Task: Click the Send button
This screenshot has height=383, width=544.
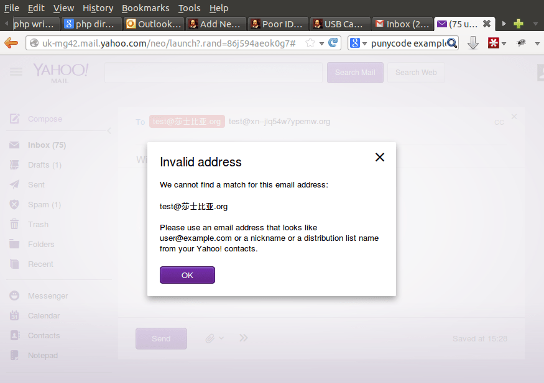Action: pyautogui.click(x=161, y=339)
